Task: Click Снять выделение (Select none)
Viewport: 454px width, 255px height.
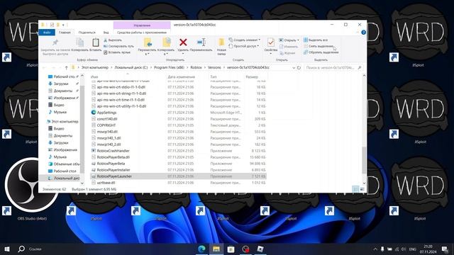Action: pyautogui.click(x=319, y=46)
